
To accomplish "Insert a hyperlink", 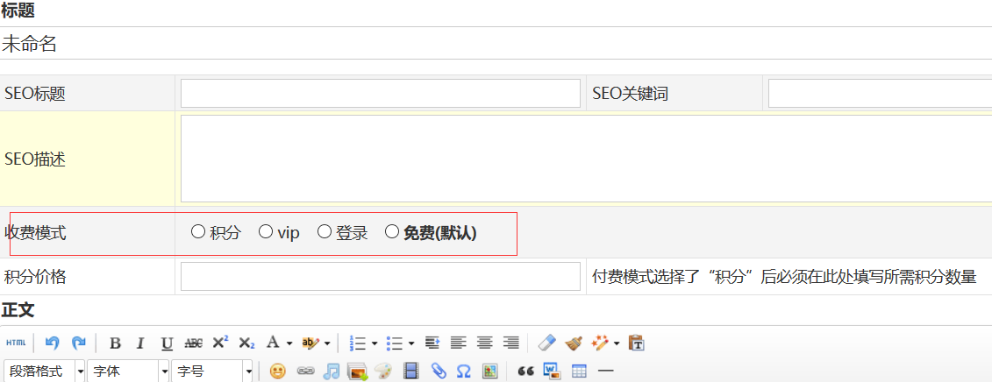I will pos(305,371).
